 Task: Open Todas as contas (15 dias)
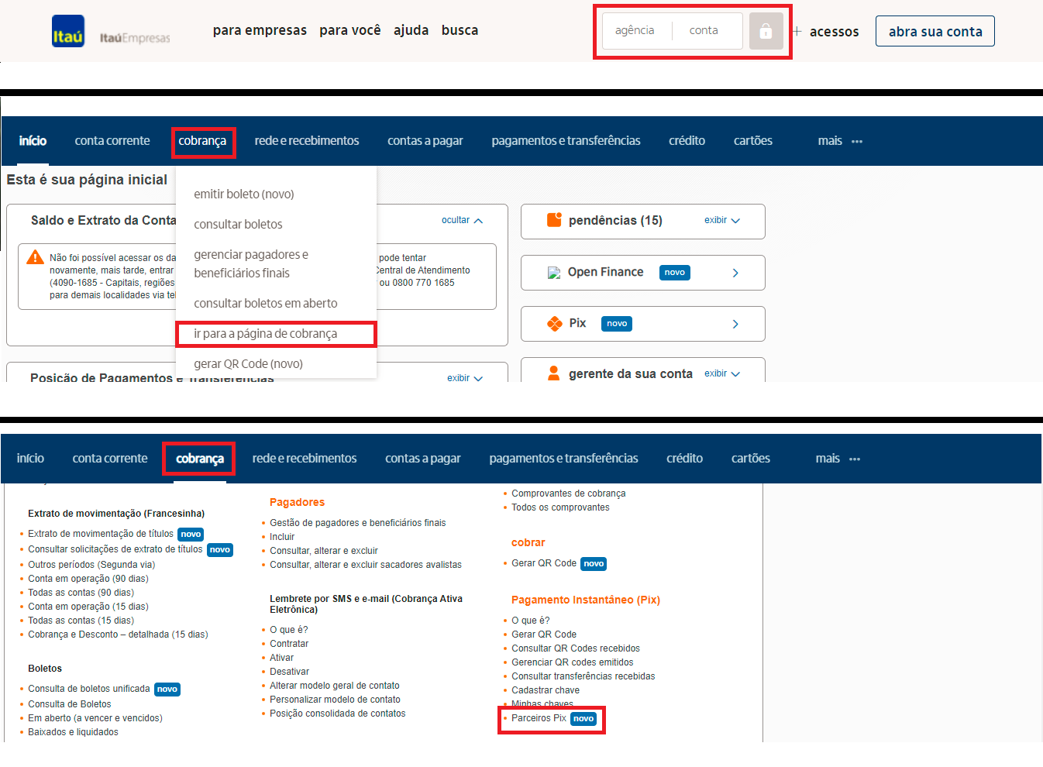(81, 621)
